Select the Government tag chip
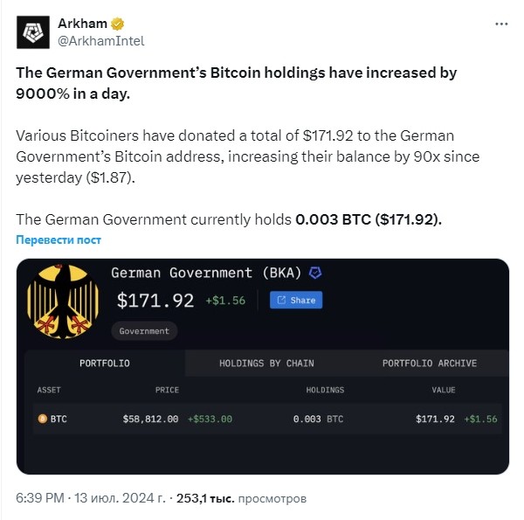Image resolution: width=524 pixels, height=520 pixels. click(x=144, y=331)
